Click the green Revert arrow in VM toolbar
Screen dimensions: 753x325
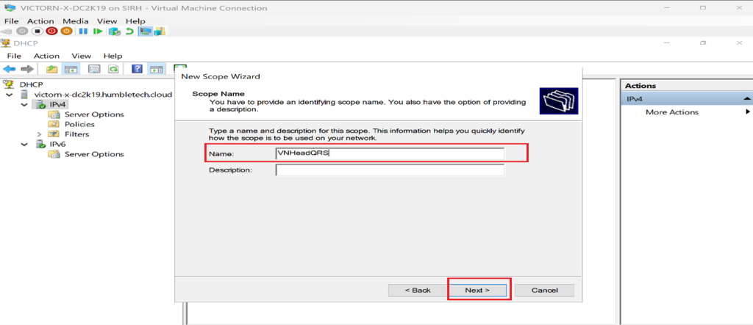(129, 32)
